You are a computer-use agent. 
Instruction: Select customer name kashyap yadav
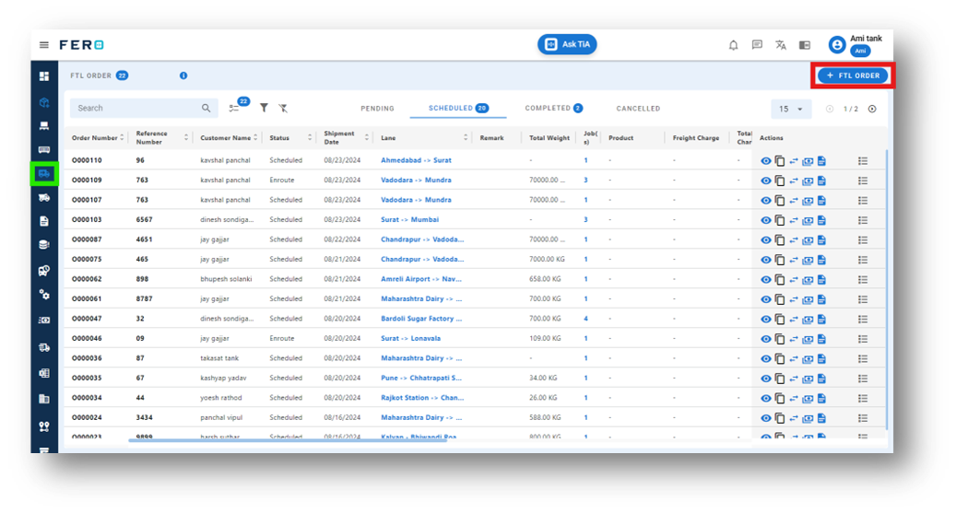pyautogui.click(x=223, y=378)
